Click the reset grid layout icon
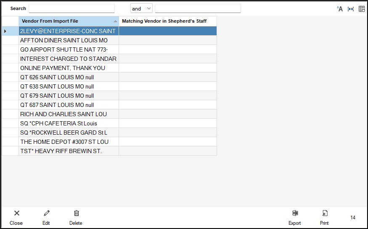 (x=361, y=9)
